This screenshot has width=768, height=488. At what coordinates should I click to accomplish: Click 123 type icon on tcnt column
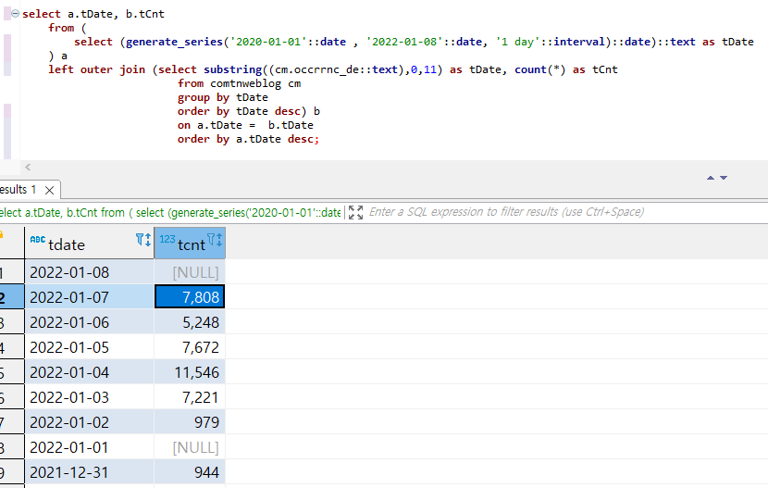167,239
